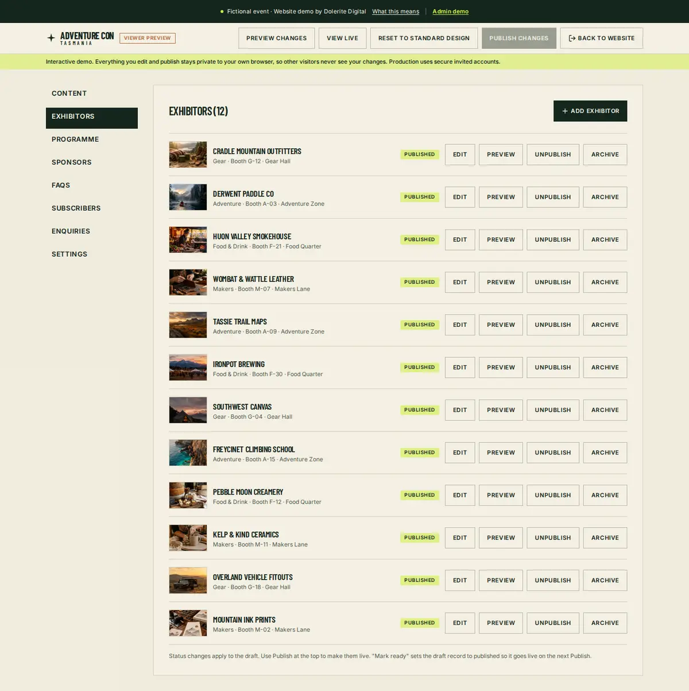The image size is (689, 691).
Task: Open View Live in the top bar
Action: [342, 38]
